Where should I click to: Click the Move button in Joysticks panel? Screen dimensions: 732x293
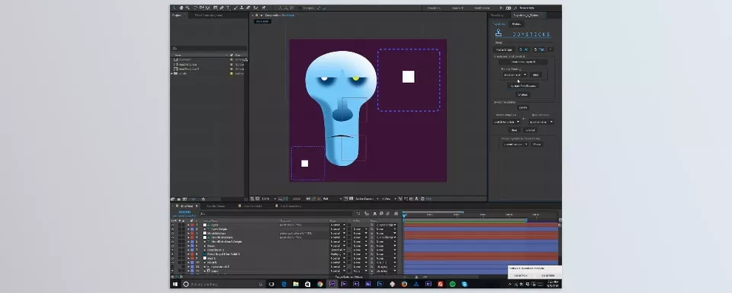537,144
